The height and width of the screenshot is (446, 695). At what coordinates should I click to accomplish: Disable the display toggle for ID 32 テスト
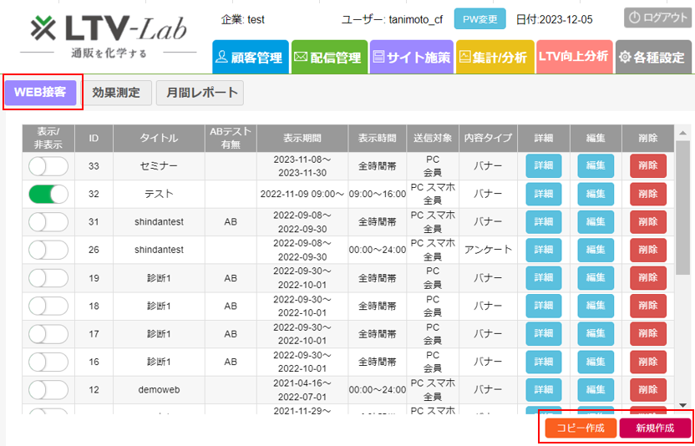48,194
